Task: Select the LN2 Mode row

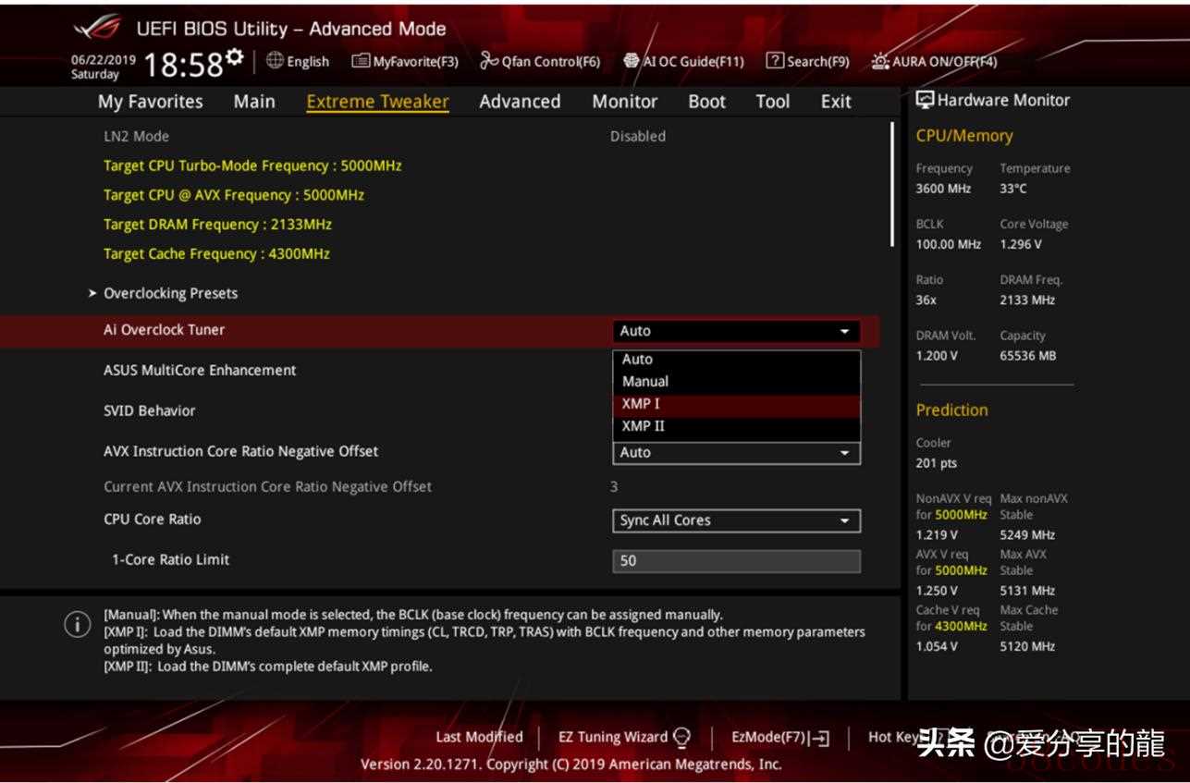Action: tap(440, 136)
